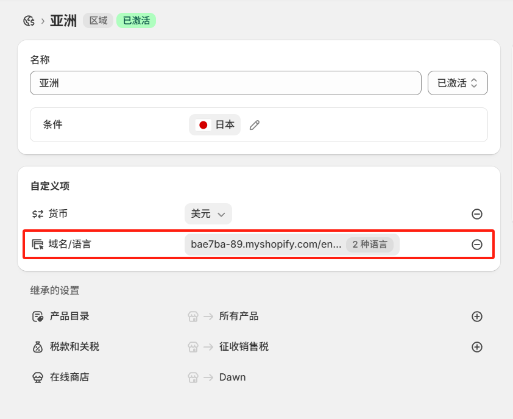Click the markets globe icon in breadcrumb
513x419 pixels.
(29, 20)
